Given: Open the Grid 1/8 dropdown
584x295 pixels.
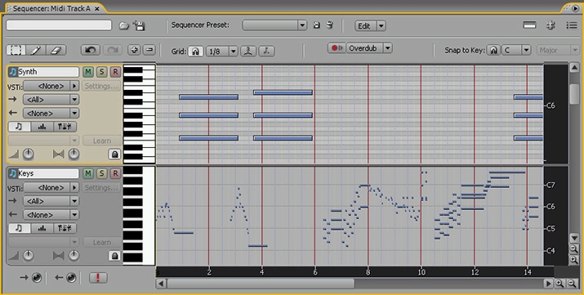Looking at the screenshot, I should [x=233, y=51].
